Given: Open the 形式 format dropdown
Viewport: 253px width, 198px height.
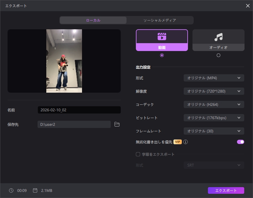Looking at the screenshot, I should [214, 78].
